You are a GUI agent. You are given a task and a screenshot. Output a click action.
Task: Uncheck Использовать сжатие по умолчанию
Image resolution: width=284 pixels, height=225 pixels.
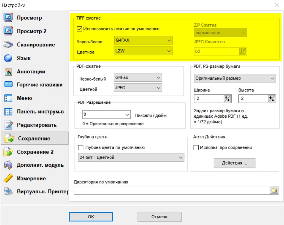(x=80, y=29)
